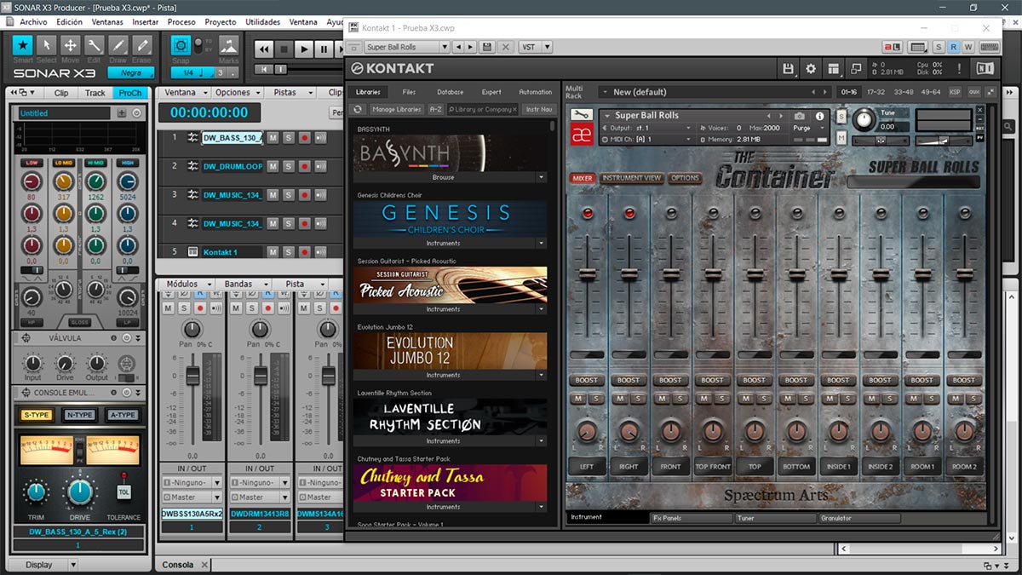Click Kontakt minimized view icon
The image size is (1022, 575).
[x=855, y=68]
